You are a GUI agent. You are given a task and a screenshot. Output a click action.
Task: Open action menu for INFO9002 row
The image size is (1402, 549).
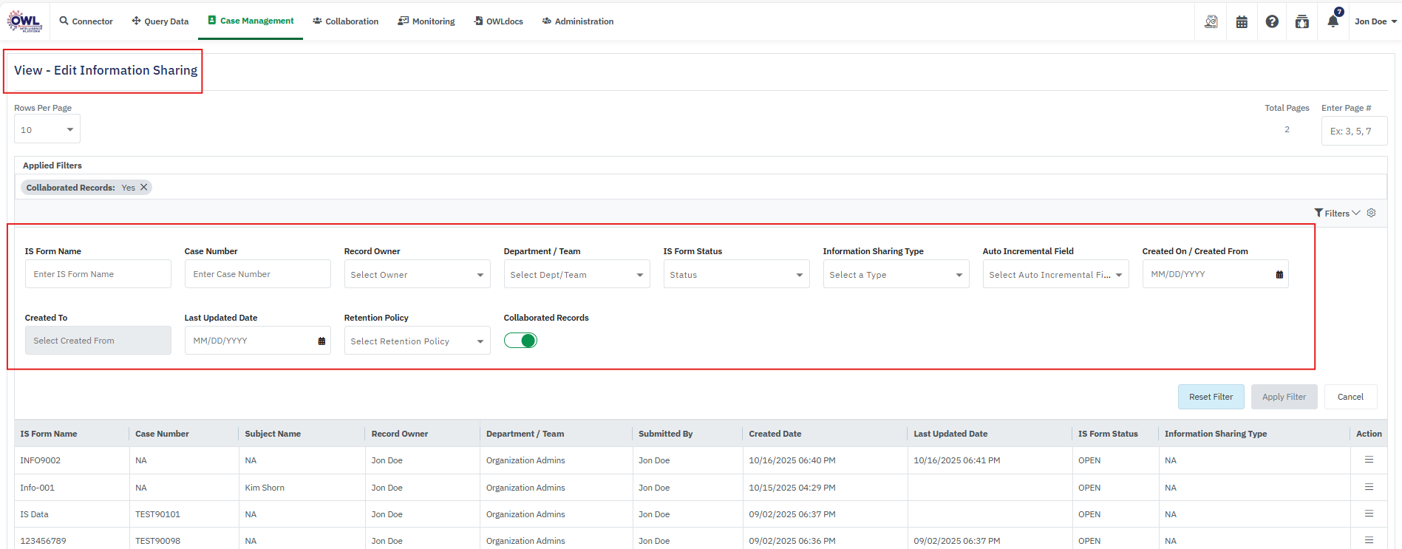tap(1369, 460)
